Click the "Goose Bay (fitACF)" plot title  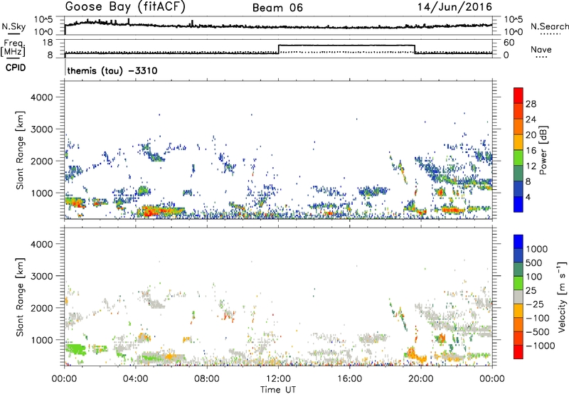pyautogui.click(x=125, y=7)
